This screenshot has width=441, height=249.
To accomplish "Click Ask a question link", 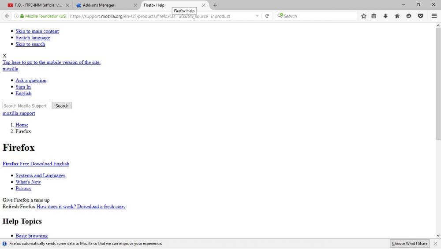I will point(31,80).
